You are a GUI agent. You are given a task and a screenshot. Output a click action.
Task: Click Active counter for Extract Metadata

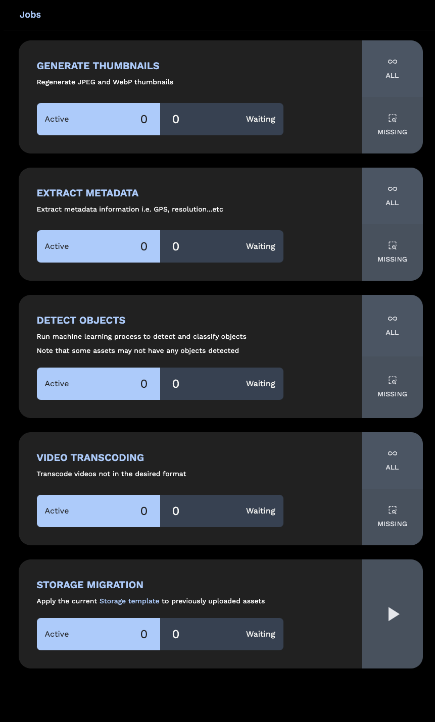tap(99, 246)
